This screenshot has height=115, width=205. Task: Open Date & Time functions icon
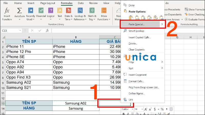point(68,10)
